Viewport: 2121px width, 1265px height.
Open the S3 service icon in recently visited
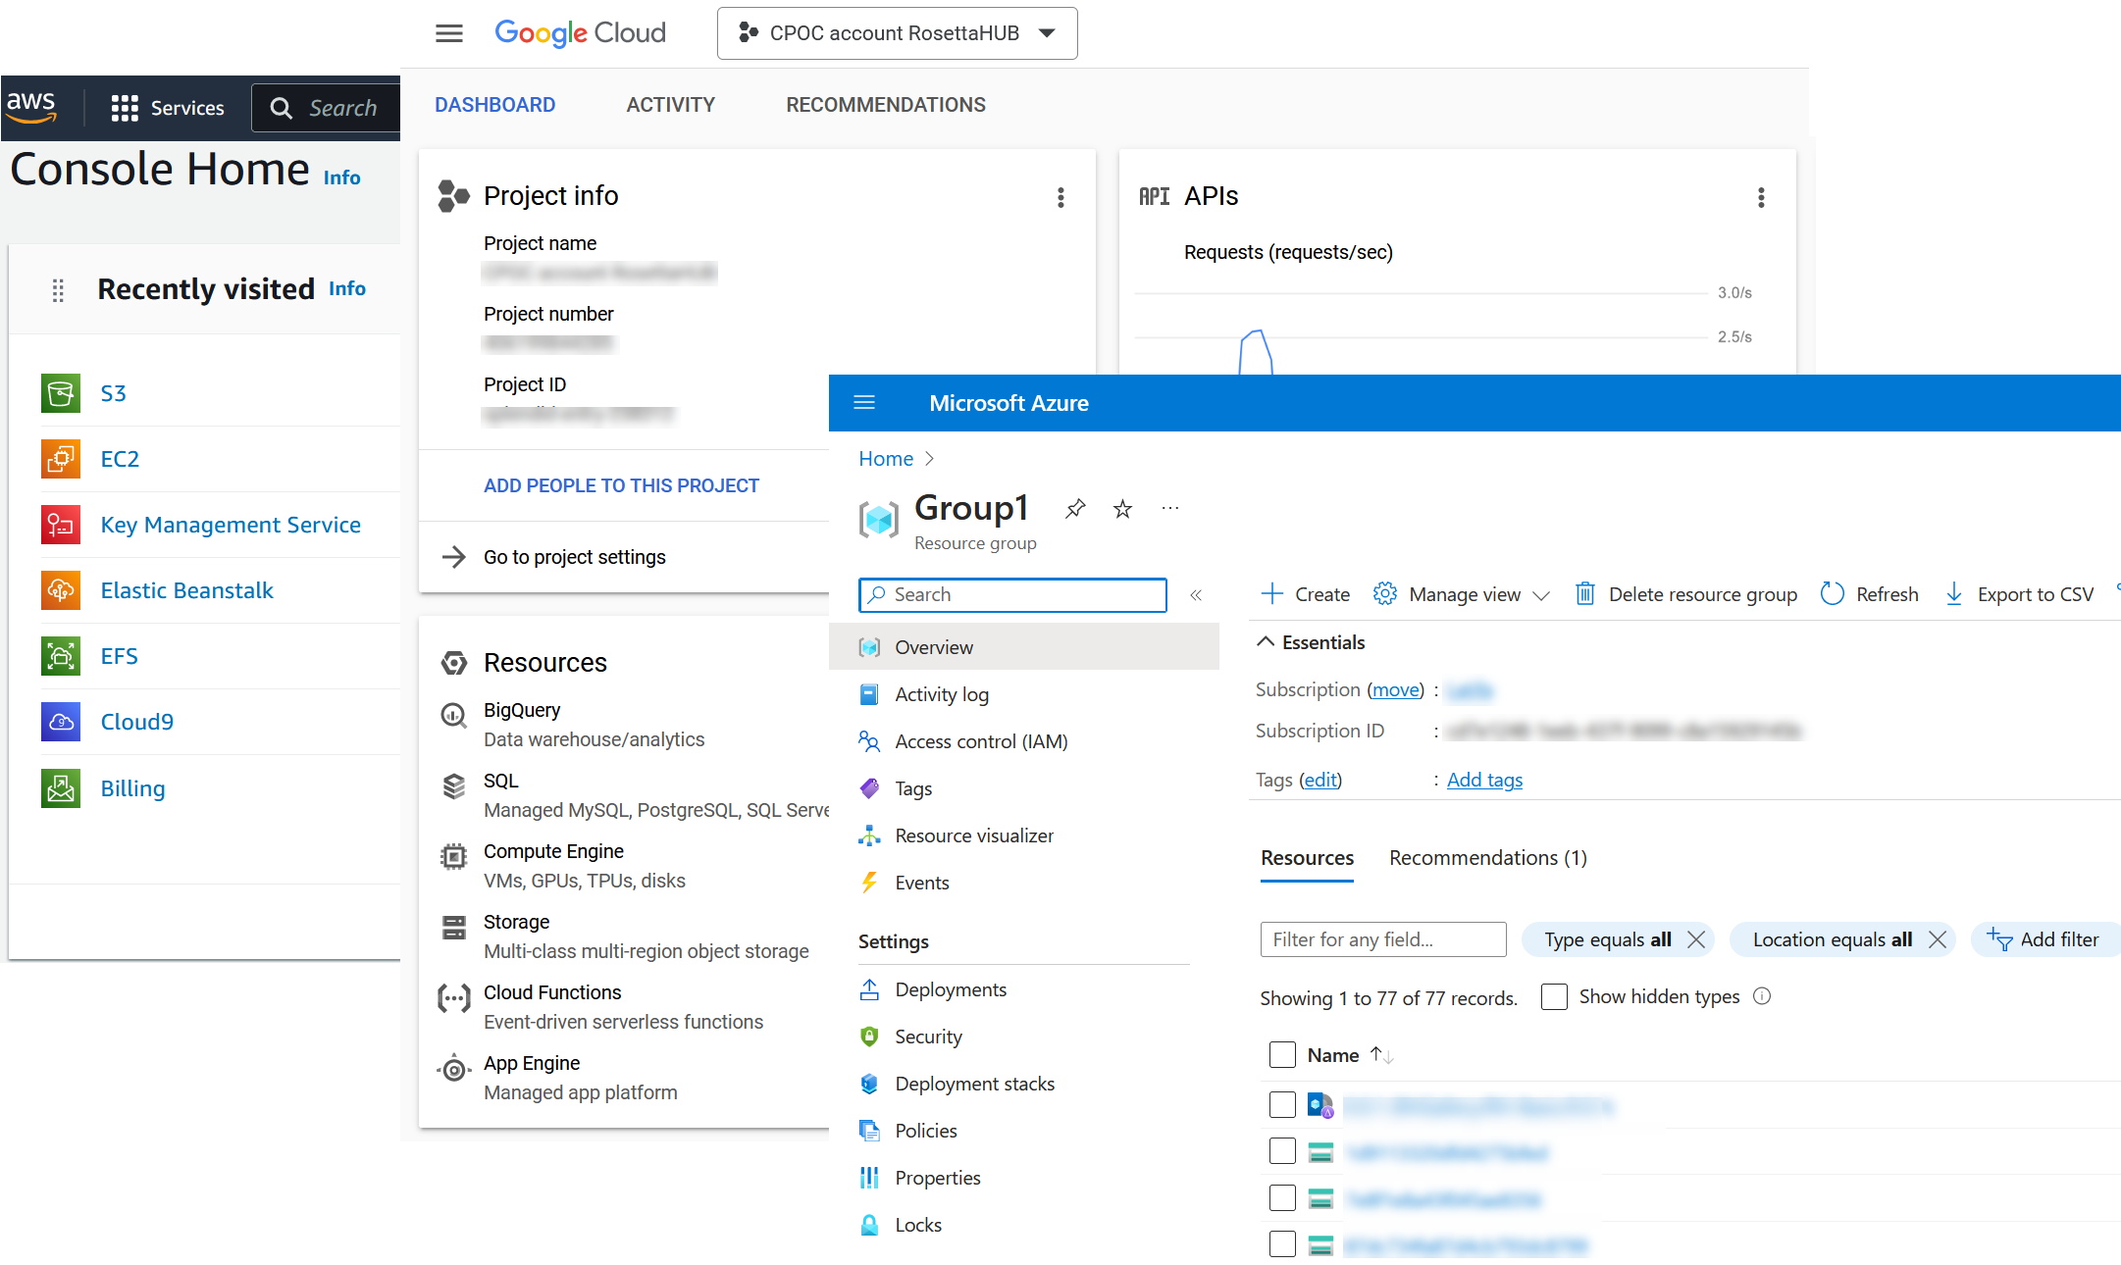[x=61, y=393]
